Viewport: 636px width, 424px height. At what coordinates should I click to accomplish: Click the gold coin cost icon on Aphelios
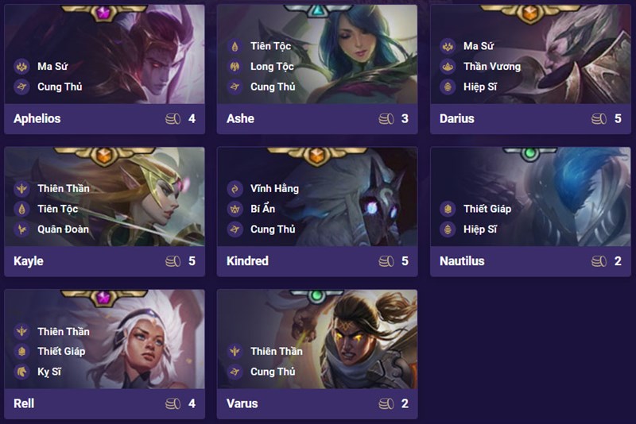pyautogui.click(x=173, y=118)
